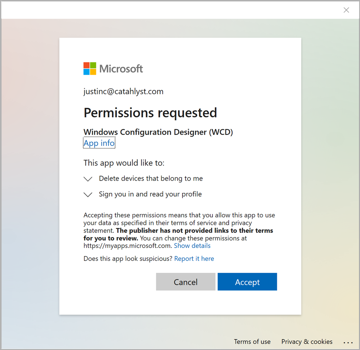Click 'Sign you in and read your profile' text
This screenshot has width=360, height=350.
coord(150,194)
